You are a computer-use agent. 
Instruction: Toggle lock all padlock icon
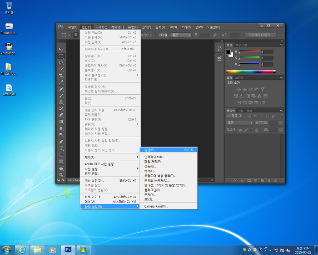click(x=257, y=130)
